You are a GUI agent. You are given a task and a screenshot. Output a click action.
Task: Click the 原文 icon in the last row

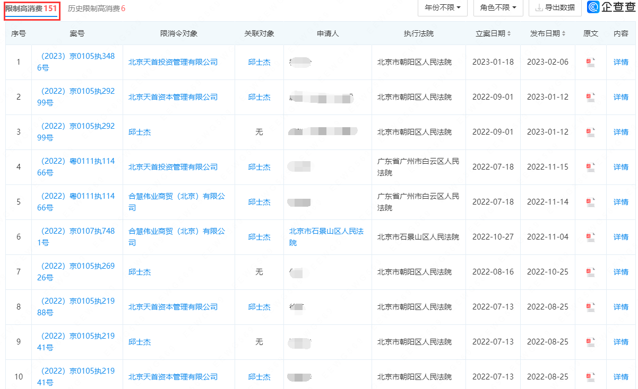[590, 376]
